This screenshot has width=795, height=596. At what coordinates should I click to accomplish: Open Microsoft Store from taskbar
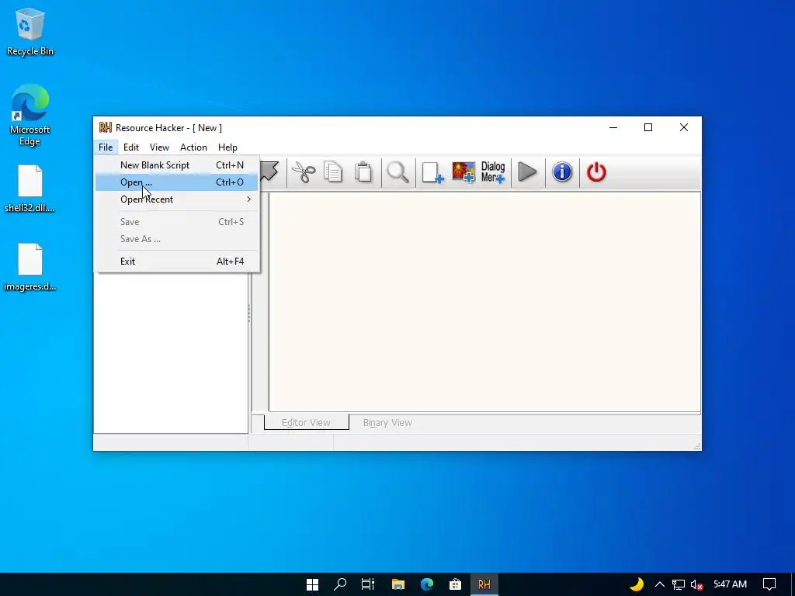pos(455,584)
